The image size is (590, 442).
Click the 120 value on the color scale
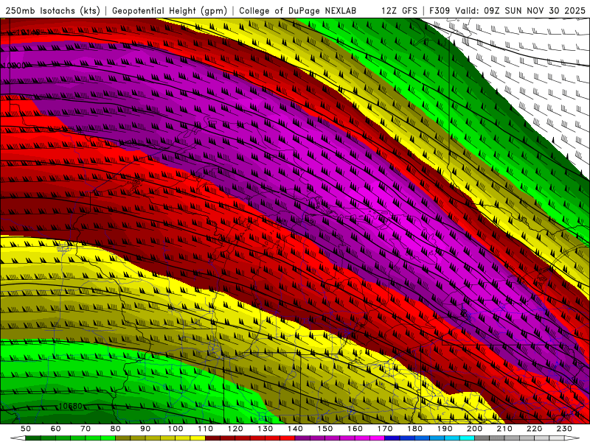(x=235, y=429)
